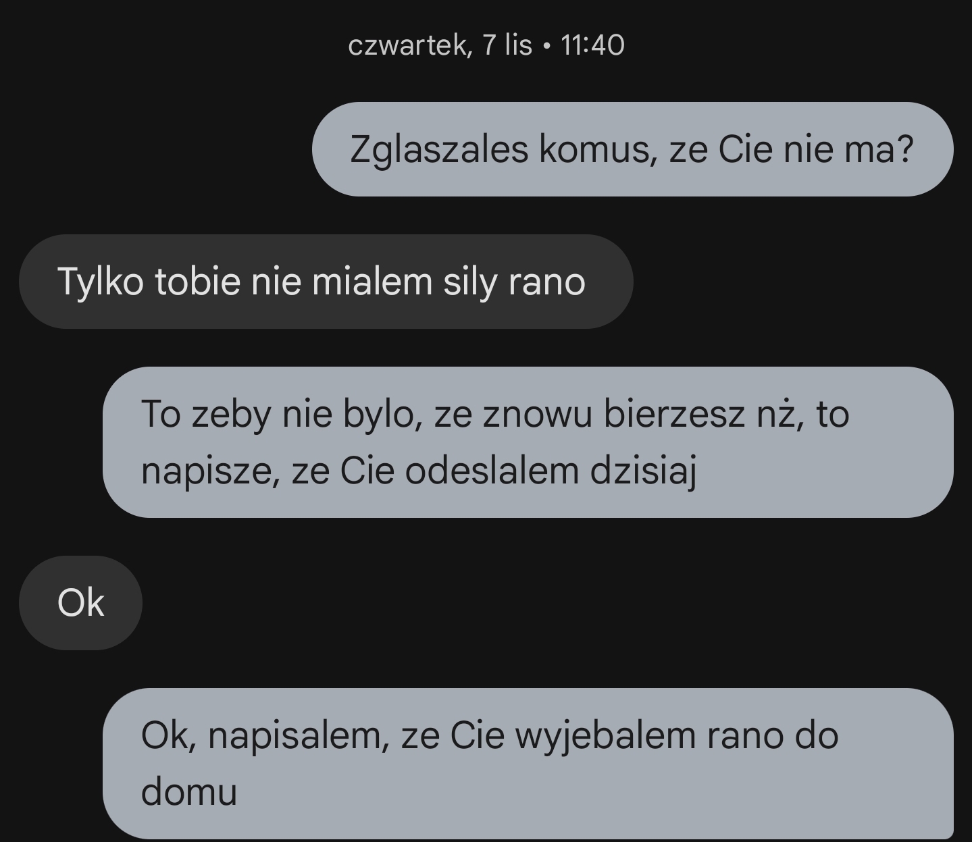Screen dimensions: 972x842
Task: Click the word 'mialem' in the received message
Action: click(372, 282)
